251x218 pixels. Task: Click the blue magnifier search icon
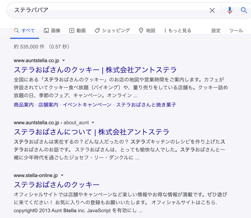(244, 10)
